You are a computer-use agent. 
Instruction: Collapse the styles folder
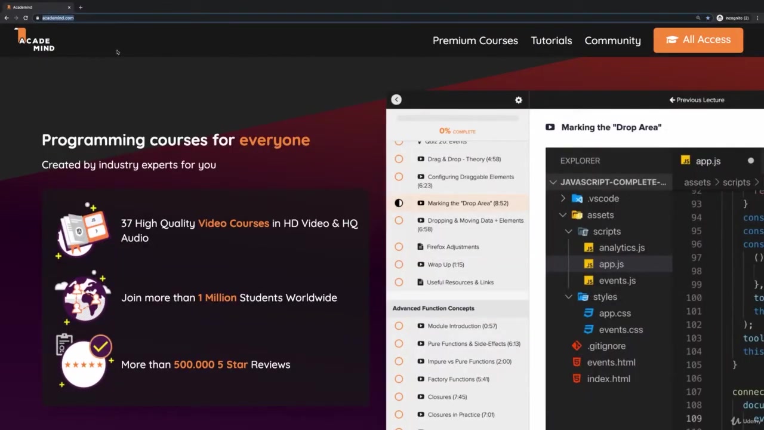click(569, 297)
